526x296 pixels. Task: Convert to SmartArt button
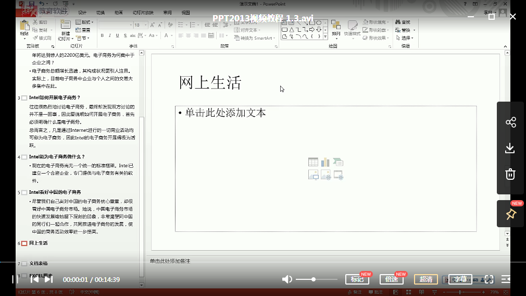coord(255,38)
